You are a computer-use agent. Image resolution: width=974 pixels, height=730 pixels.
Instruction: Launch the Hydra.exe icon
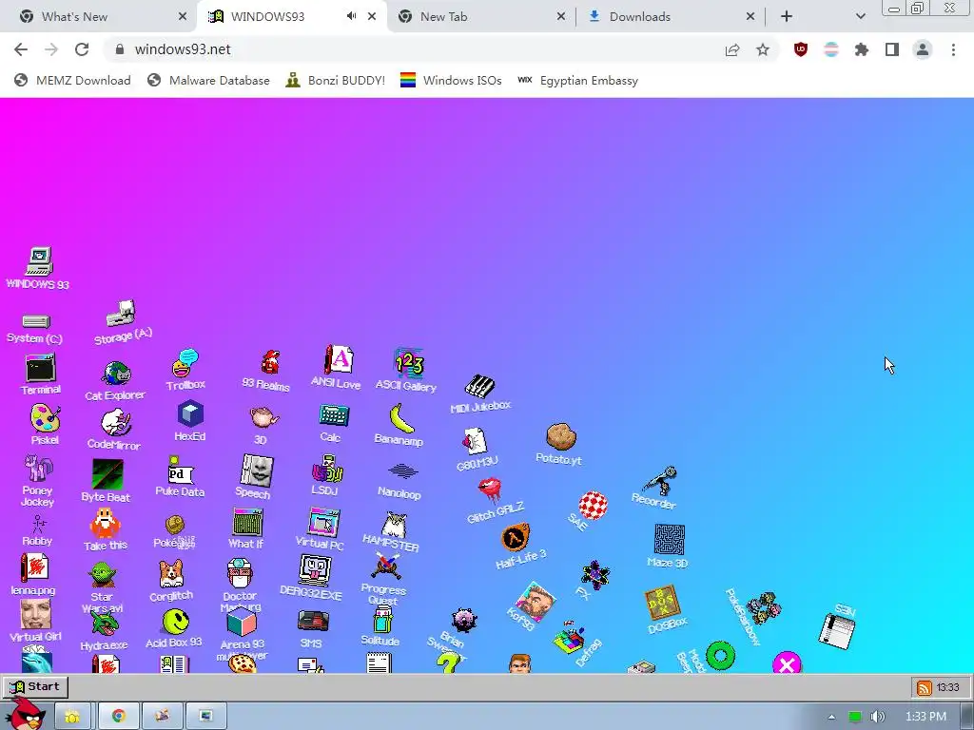(104, 624)
